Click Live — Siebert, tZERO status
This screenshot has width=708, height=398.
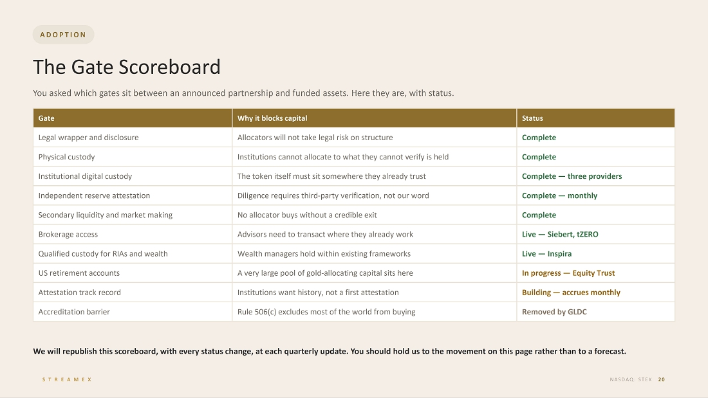560,235
